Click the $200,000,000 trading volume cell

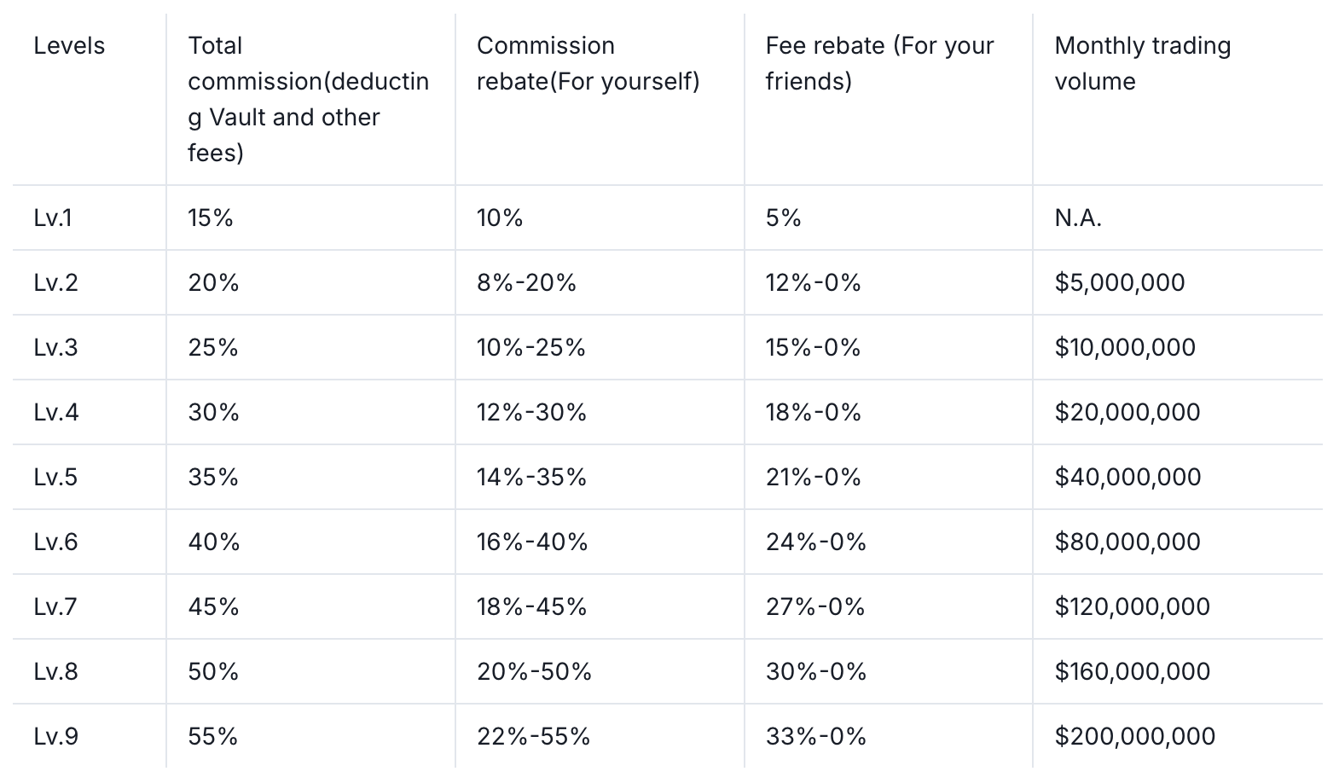(x=1134, y=737)
